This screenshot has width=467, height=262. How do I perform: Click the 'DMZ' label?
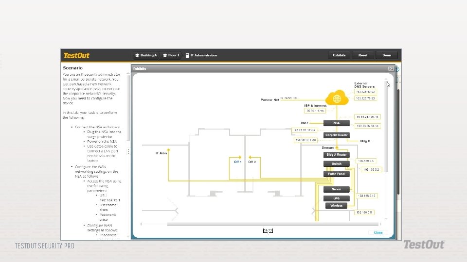(305, 123)
